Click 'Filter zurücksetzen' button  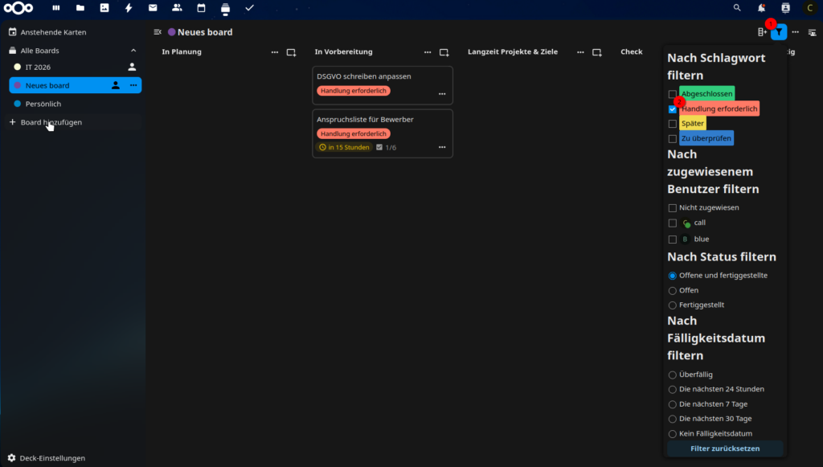(725, 449)
